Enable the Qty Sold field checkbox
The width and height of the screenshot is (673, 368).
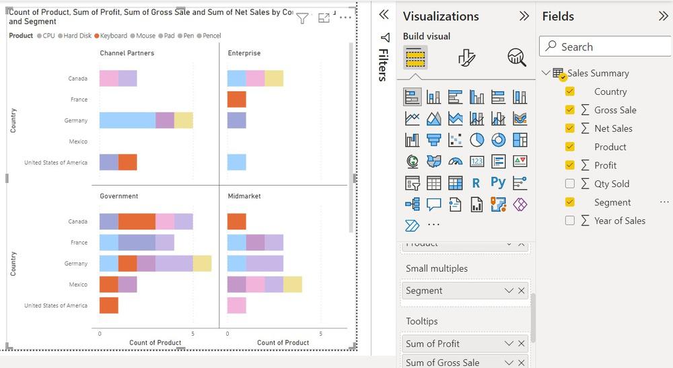tap(570, 184)
